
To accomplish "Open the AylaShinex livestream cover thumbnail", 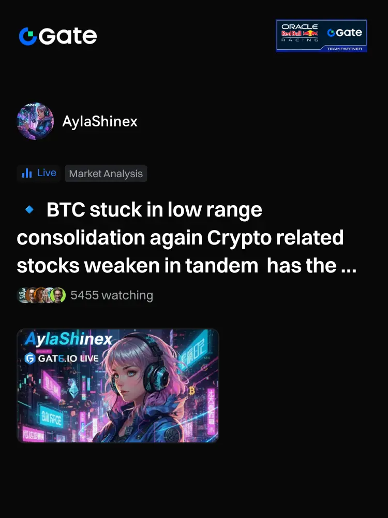I will coord(118,385).
